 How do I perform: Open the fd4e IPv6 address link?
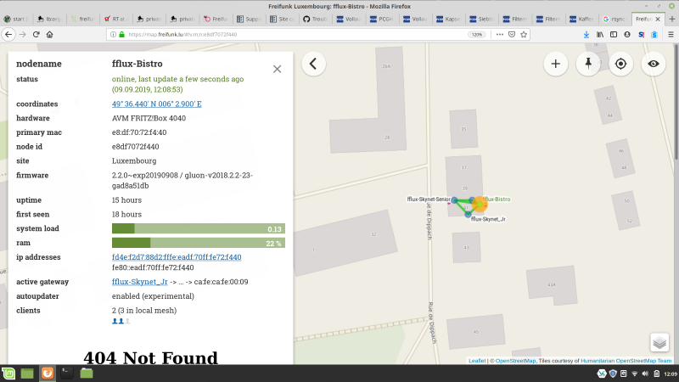click(x=177, y=257)
